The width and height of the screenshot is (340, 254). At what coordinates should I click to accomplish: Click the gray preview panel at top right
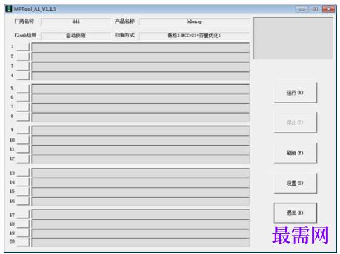pyautogui.click(x=293, y=38)
